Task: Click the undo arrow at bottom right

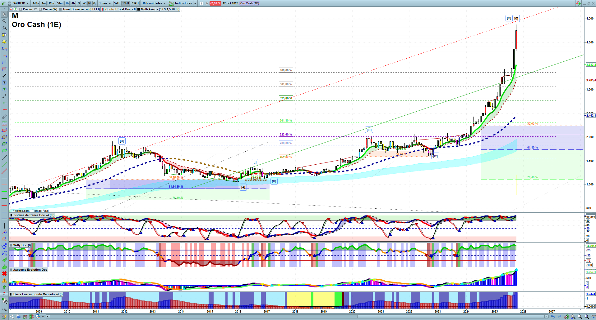Action: pos(553,317)
